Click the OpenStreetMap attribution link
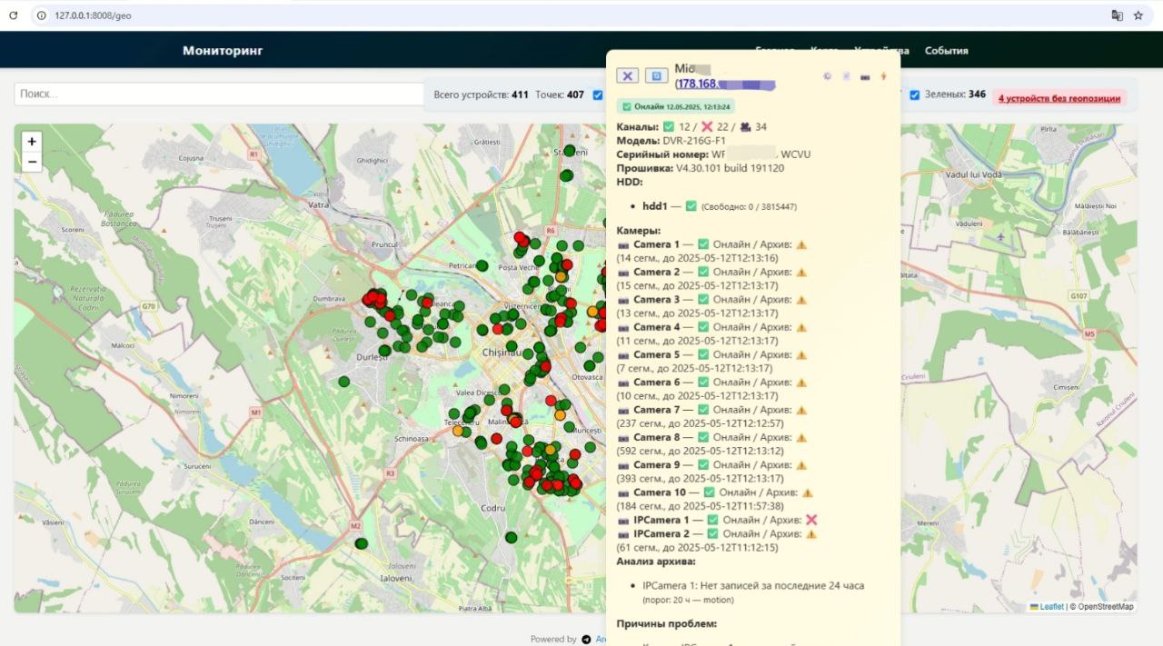 [x=1105, y=606]
